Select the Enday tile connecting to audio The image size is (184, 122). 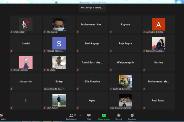59,82
